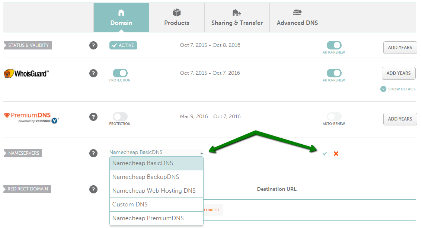
Task: Click the Destination URL column header
Action: coord(276,189)
